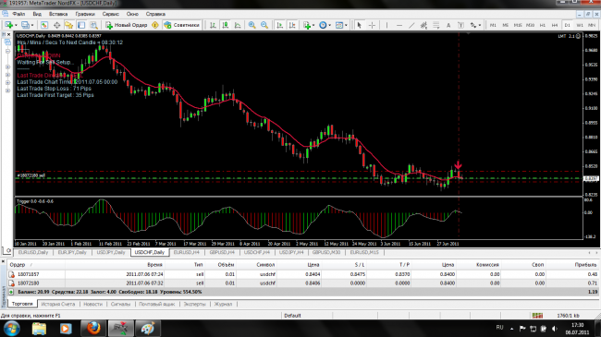
Task: Expand the arrows tool dropdown
Action: click(x=480, y=25)
